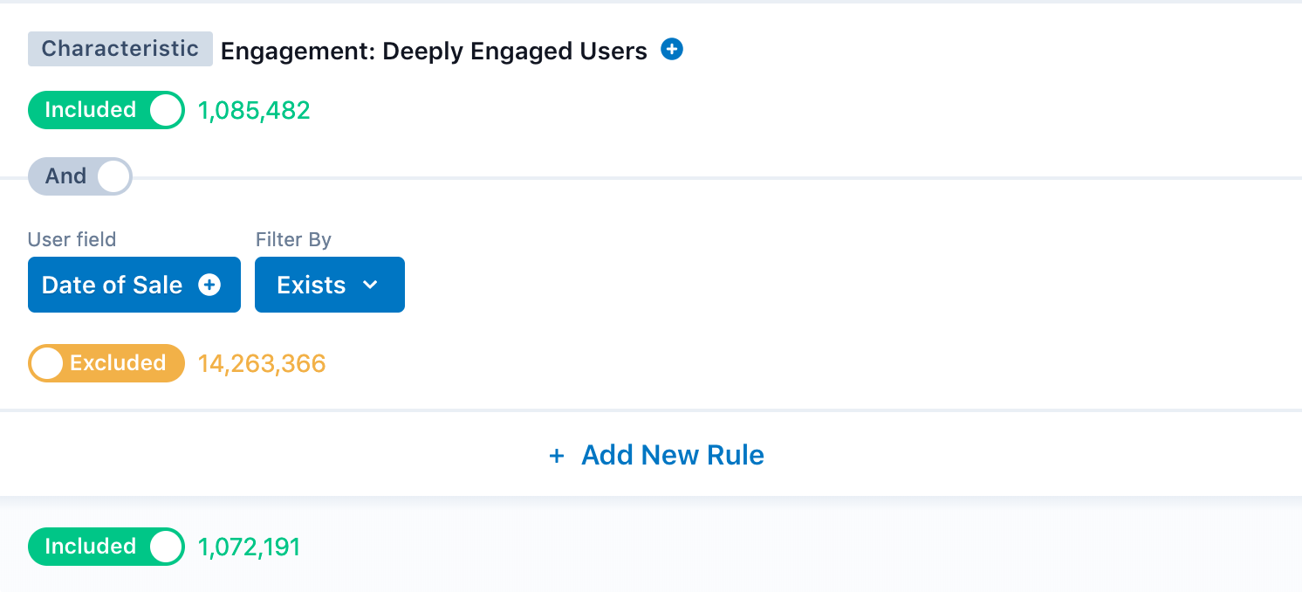
Task: Toggle the bottom Included switch
Action: [x=106, y=547]
